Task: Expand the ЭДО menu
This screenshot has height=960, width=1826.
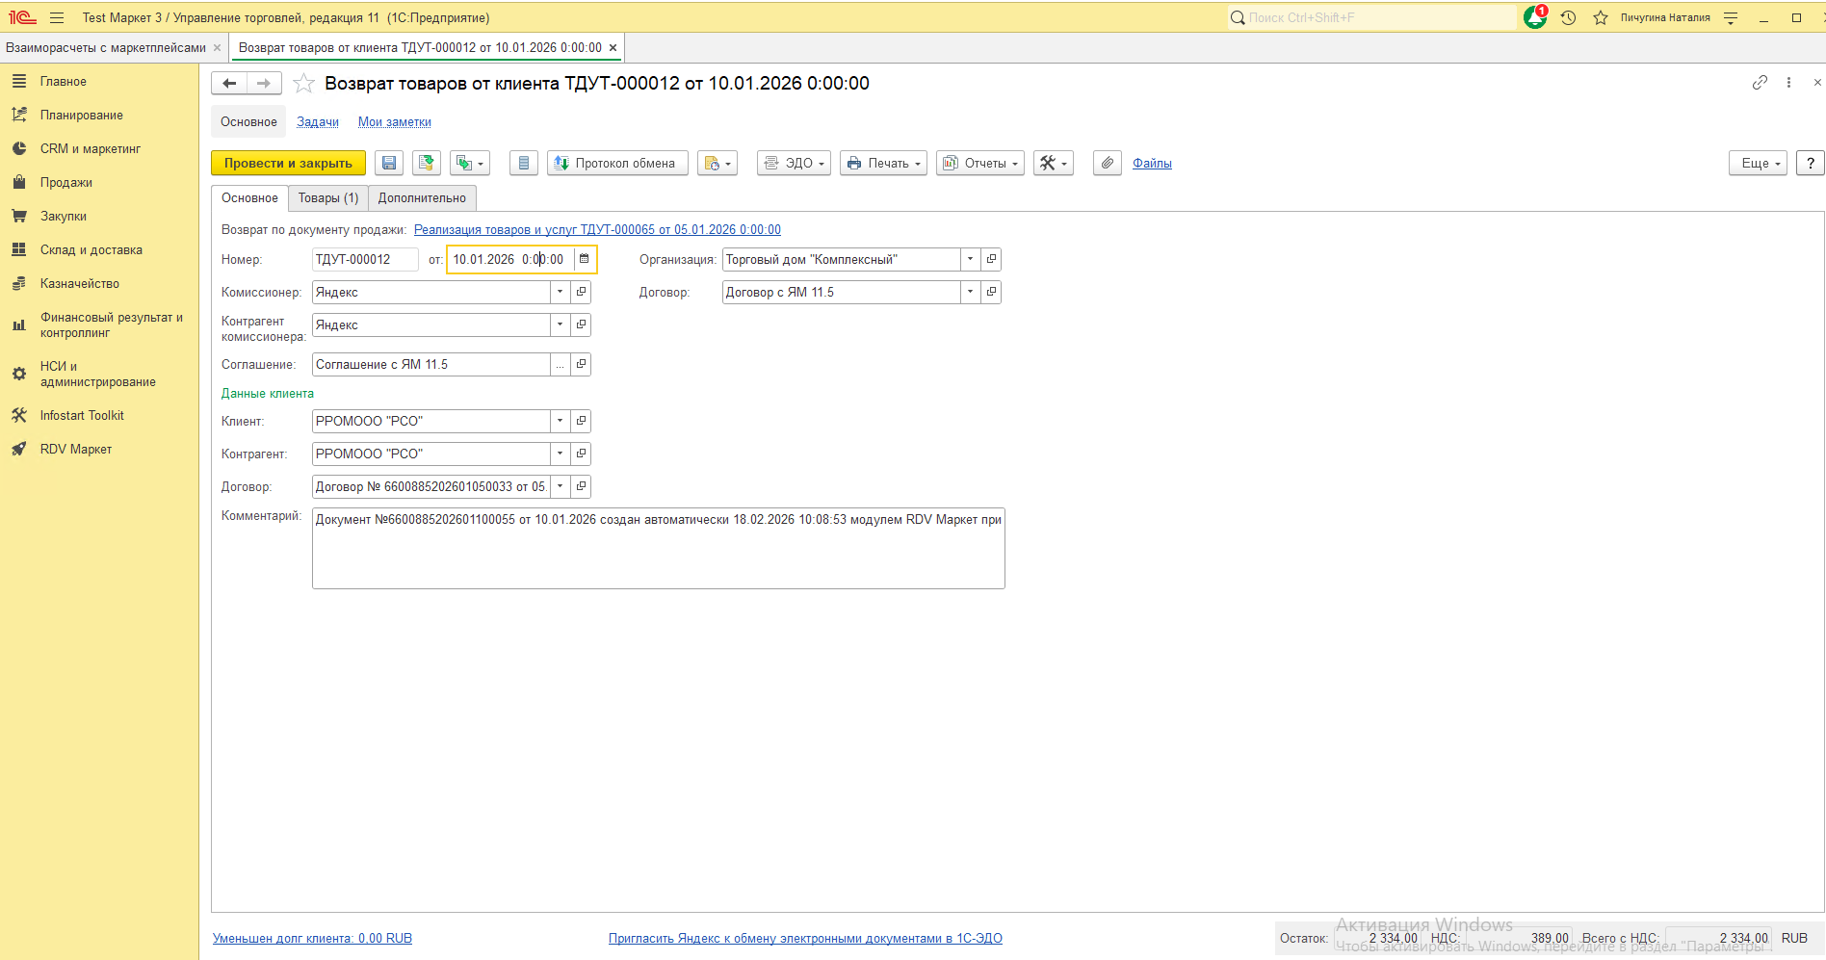Action: [795, 164]
